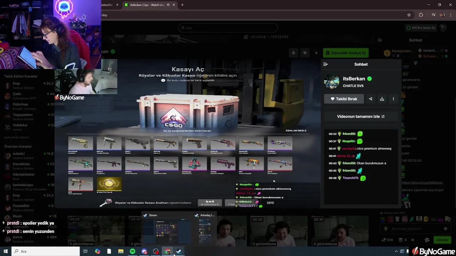
Task: Open Copilot from taskbar
Action: click(97, 251)
